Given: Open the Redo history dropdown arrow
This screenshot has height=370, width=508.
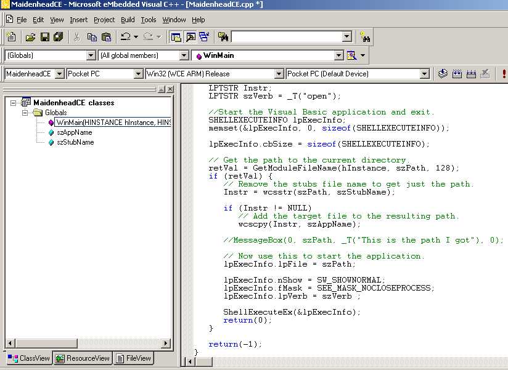Looking at the screenshot, I should pos(159,37).
